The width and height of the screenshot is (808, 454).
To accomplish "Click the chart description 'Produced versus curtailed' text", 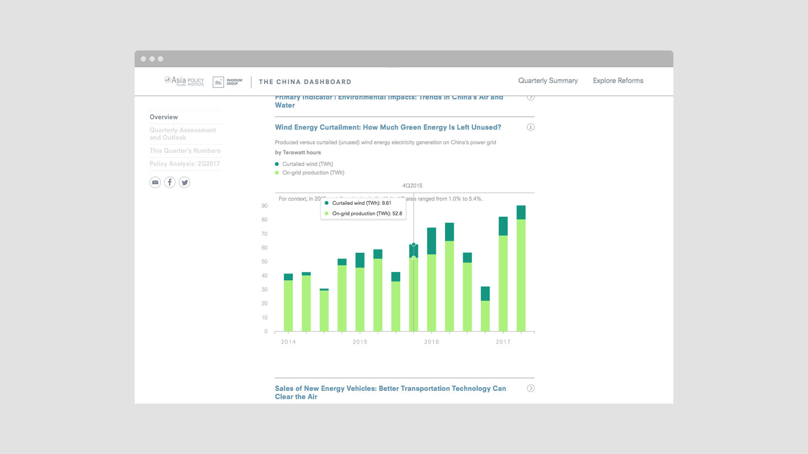I will tap(385, 143).
